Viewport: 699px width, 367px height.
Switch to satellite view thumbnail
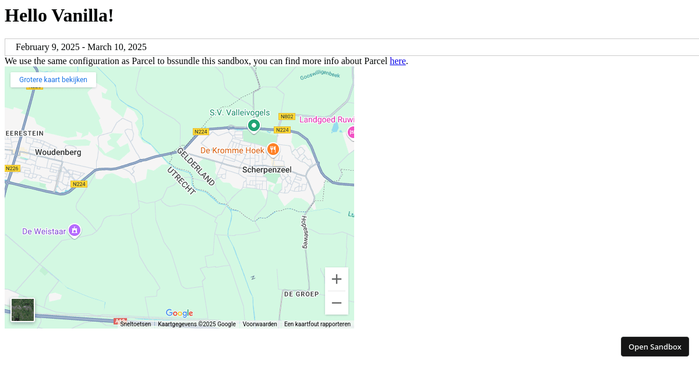(23, 310)
